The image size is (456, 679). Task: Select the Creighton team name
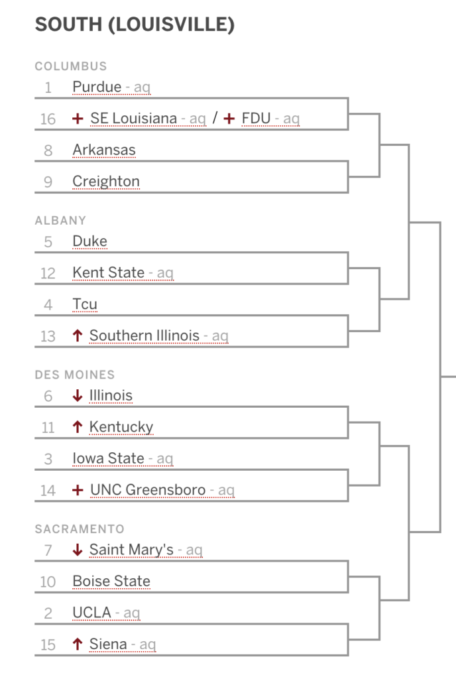(106, 182)
